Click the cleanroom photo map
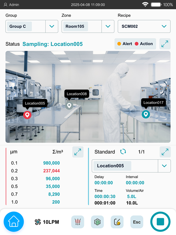The width and height of the screenshot is (176, 235). pos(88,97)
